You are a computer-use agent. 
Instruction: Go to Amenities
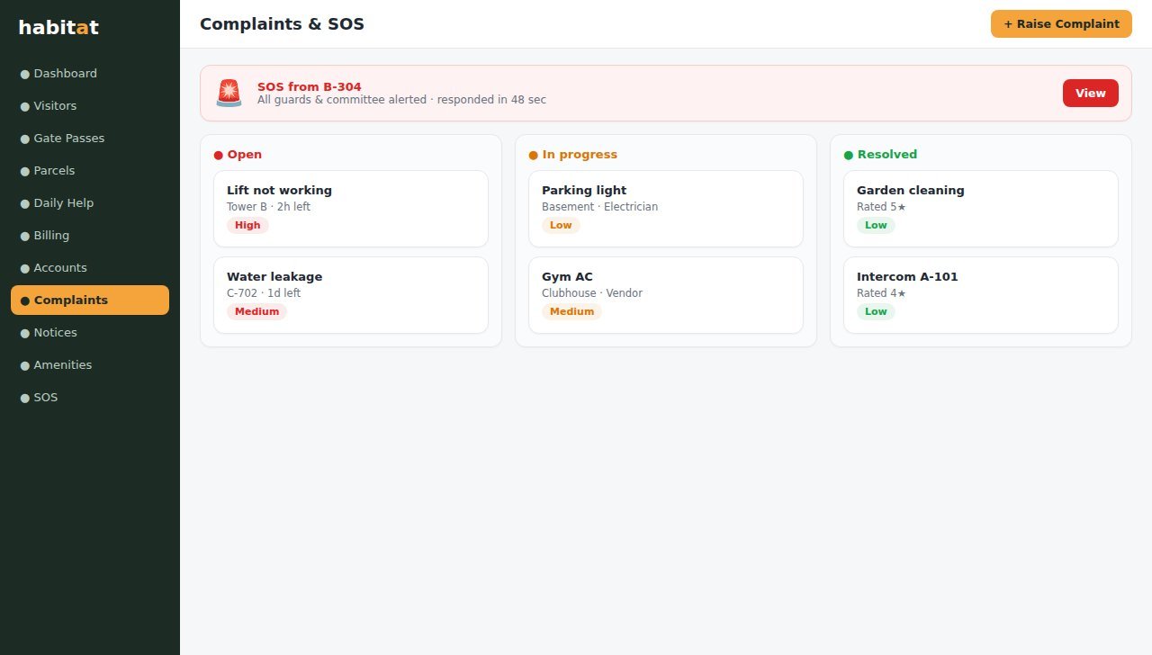pyautogui.click(x=90, y=365)
